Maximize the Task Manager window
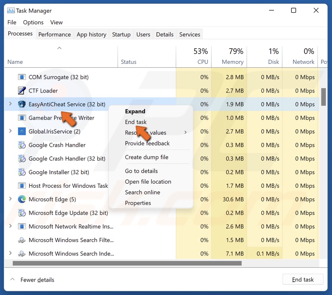This screenshot has height=295, width=332. click(x=293, y=10)
